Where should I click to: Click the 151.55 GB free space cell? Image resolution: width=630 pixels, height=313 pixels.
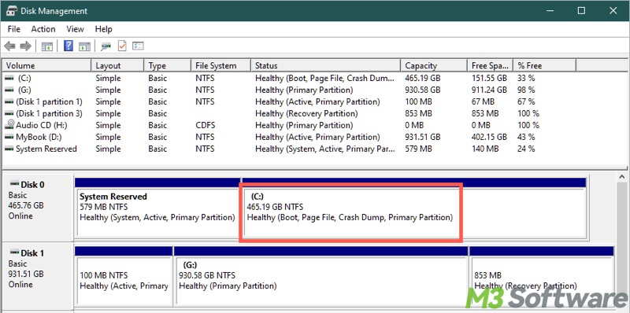click(489, 79)
